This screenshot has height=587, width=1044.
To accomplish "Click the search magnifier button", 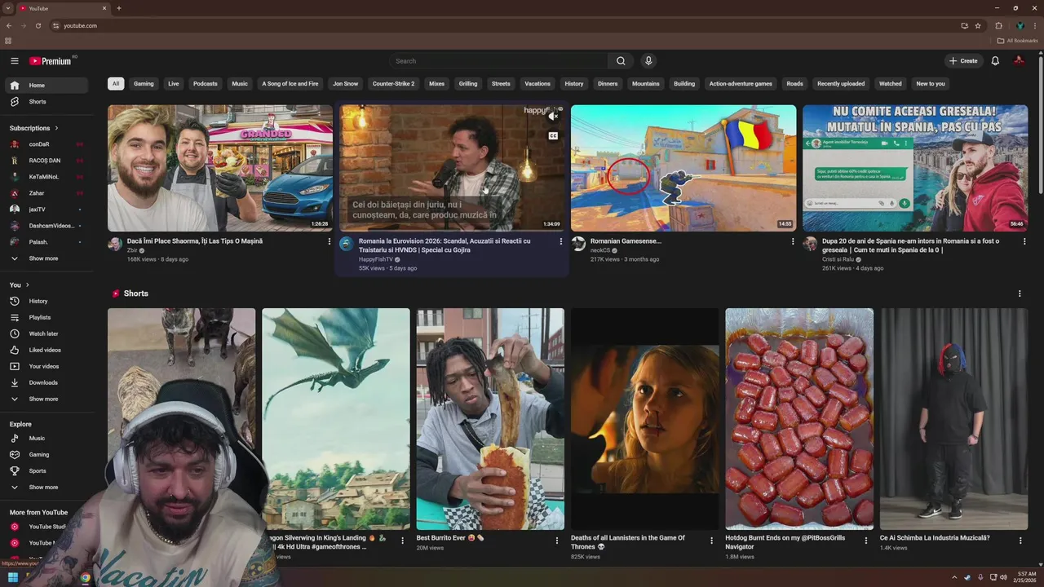I will click(x=621, y=61).
